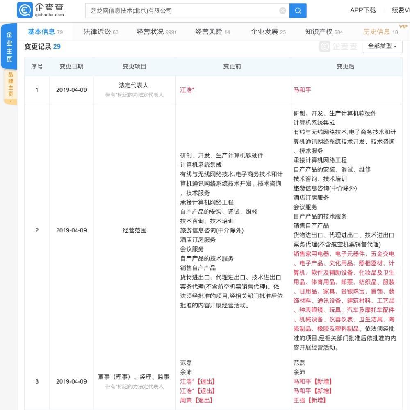Click 酒店订房服务 in the 变更前 column
This screenshot has width=410, height=410.
[x=198, y=240]
